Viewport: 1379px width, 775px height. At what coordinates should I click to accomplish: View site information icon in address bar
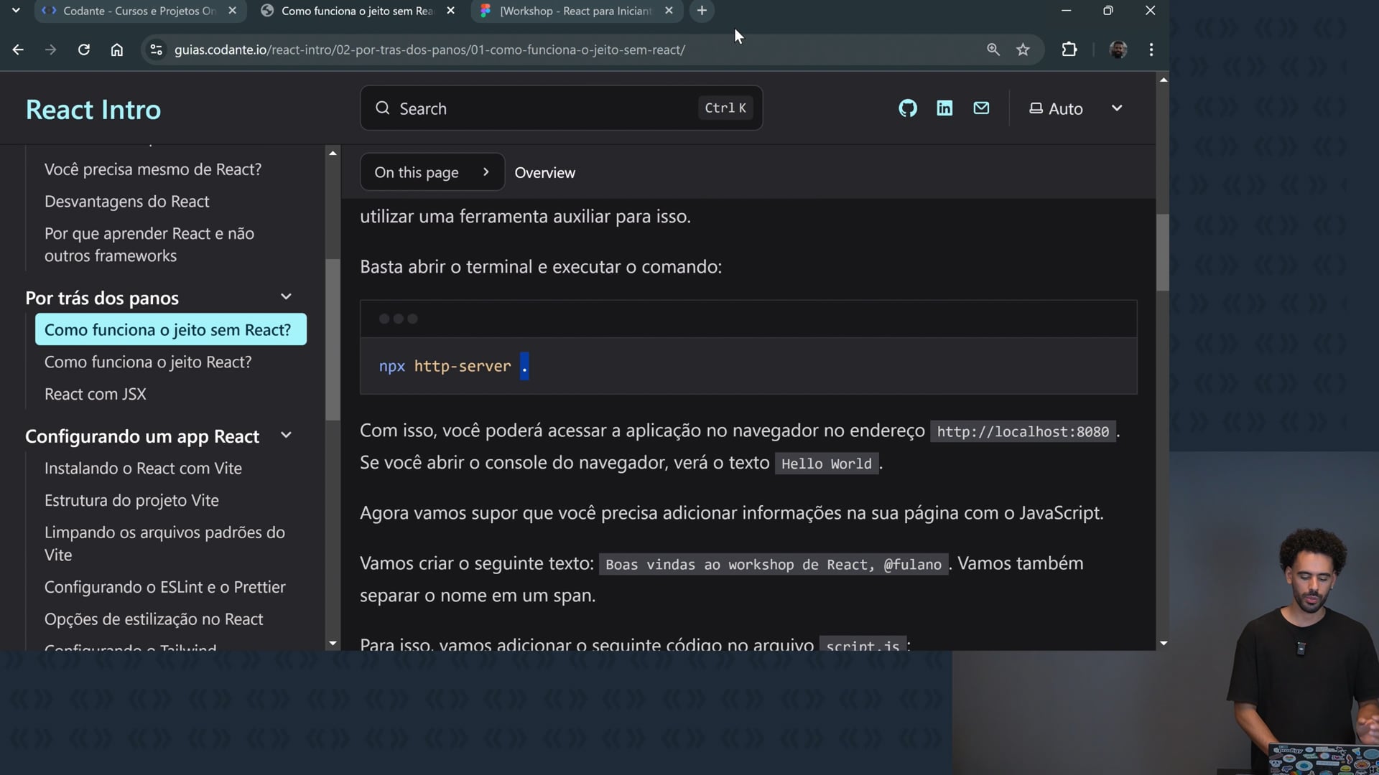(x=156, y=50)
